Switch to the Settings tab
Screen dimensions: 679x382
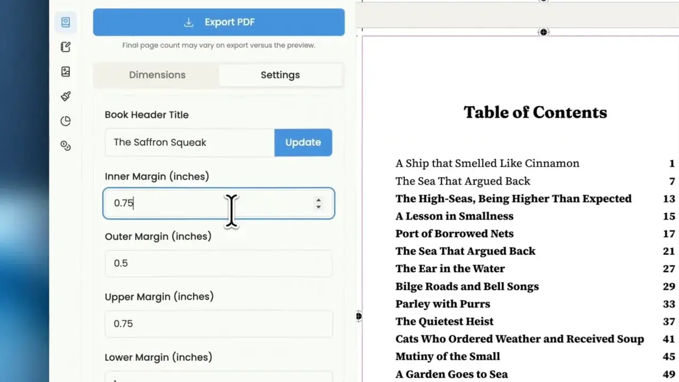280,75
